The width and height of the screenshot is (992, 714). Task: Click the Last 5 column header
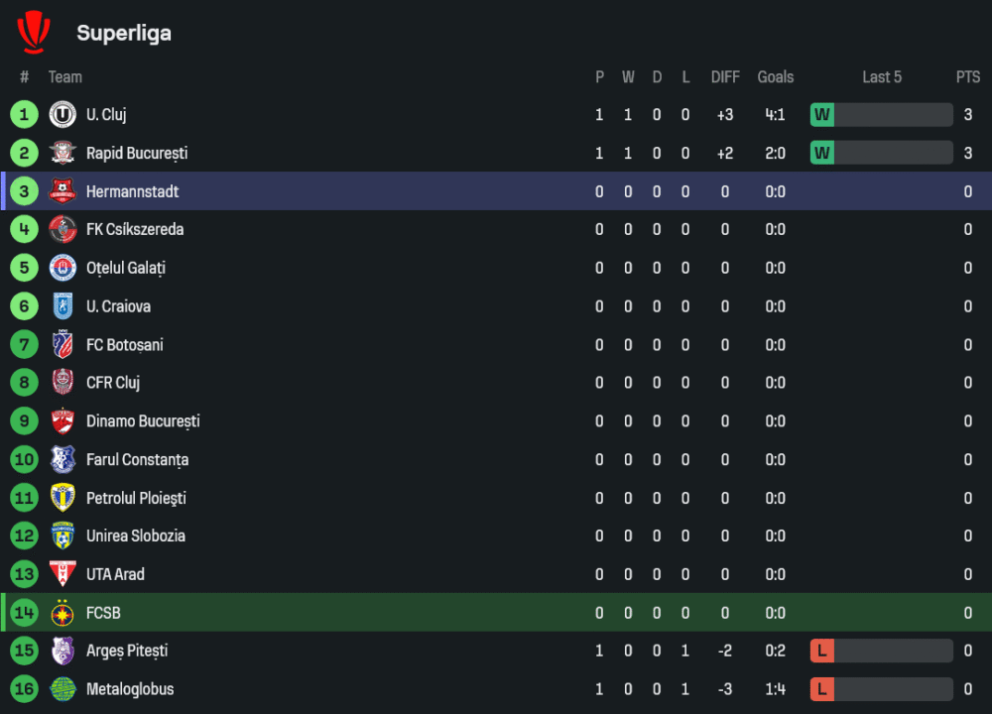click(x=882, y=77)
